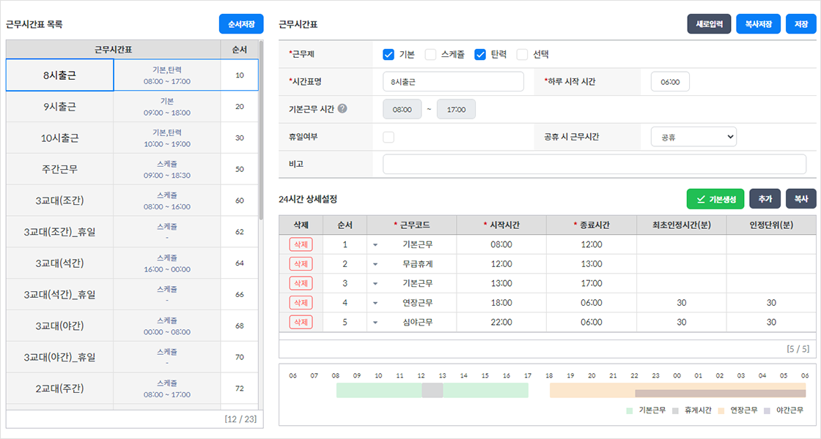Enable the 스케줄 checkbox
This screenshot has height=439, width=821.
pyautogui.click(x=430, y=54)
